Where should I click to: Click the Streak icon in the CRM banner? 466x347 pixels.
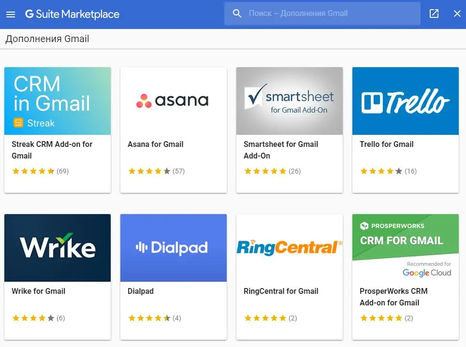(x=18, y=123)
